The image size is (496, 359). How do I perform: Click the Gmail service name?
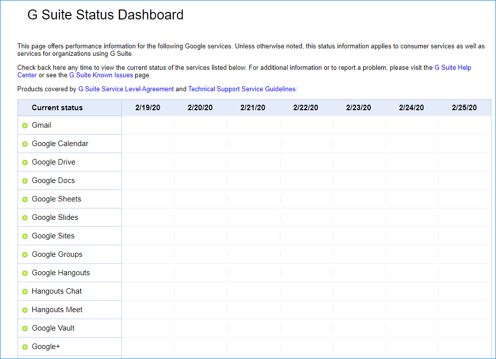click(x=41, y=125)
